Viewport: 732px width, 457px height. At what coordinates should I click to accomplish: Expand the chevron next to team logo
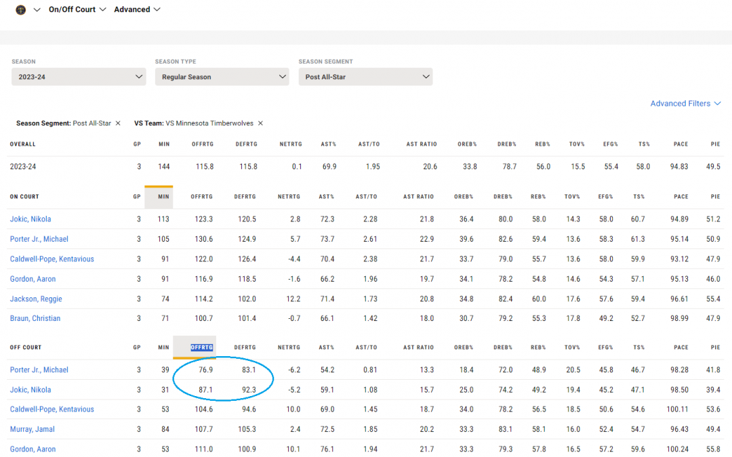[37, 9]
